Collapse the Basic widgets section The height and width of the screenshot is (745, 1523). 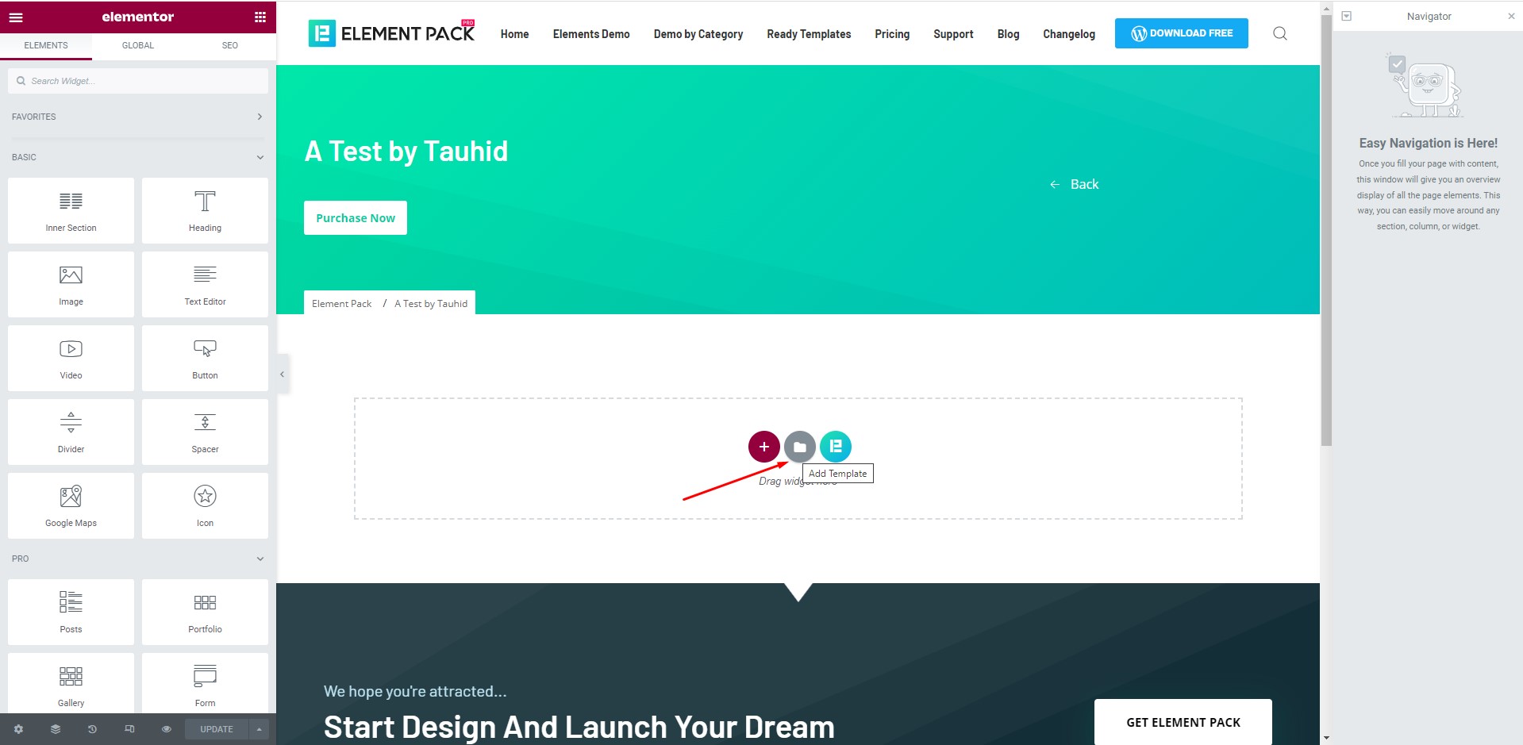[x=260, y=157]
